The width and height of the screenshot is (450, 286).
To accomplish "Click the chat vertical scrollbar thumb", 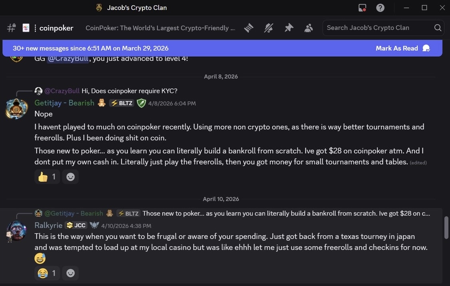I will [x=446, y=226].
